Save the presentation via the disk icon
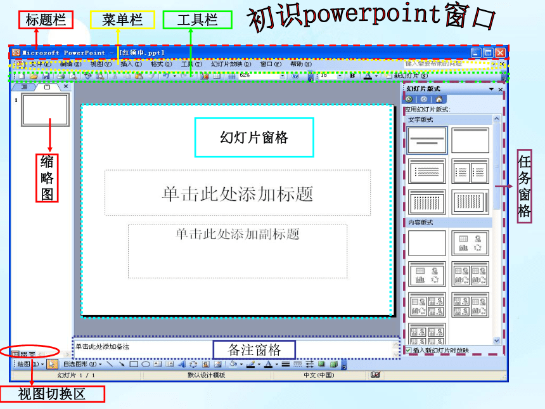Screen dimensions: 545x409 click(46, 76)
